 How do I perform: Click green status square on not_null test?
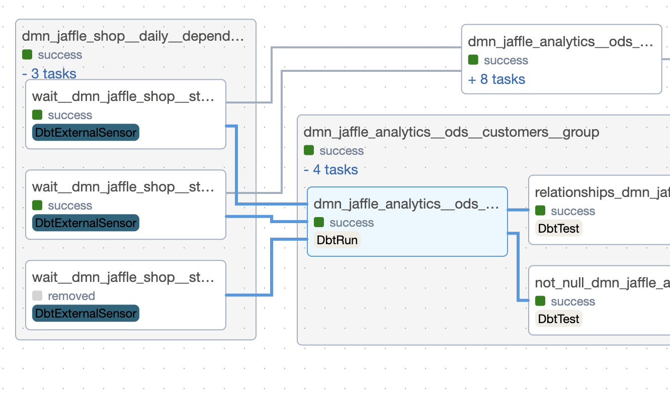pyautogui.click(x=540, y=301)
